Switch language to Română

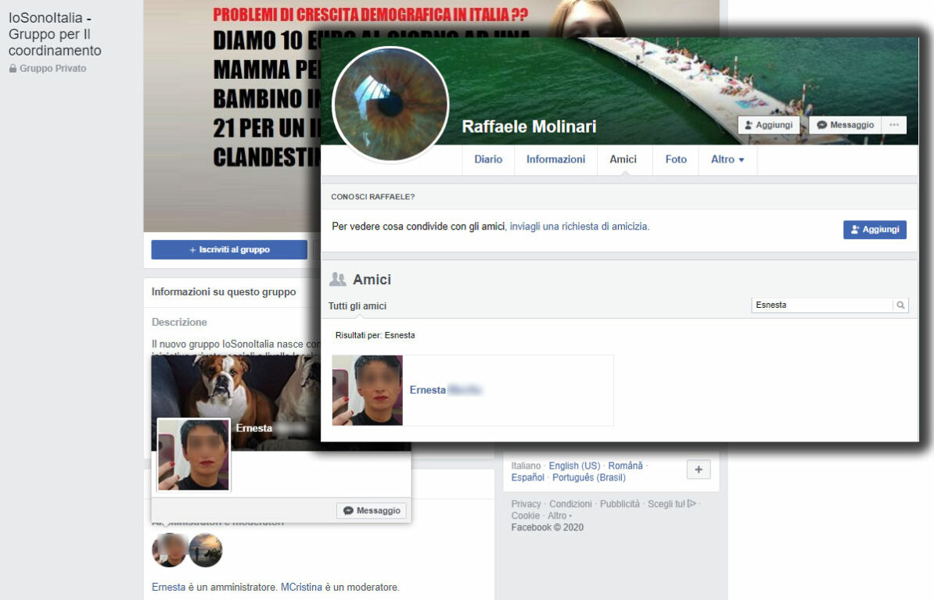pyautogui.click(x=626, y=466)
